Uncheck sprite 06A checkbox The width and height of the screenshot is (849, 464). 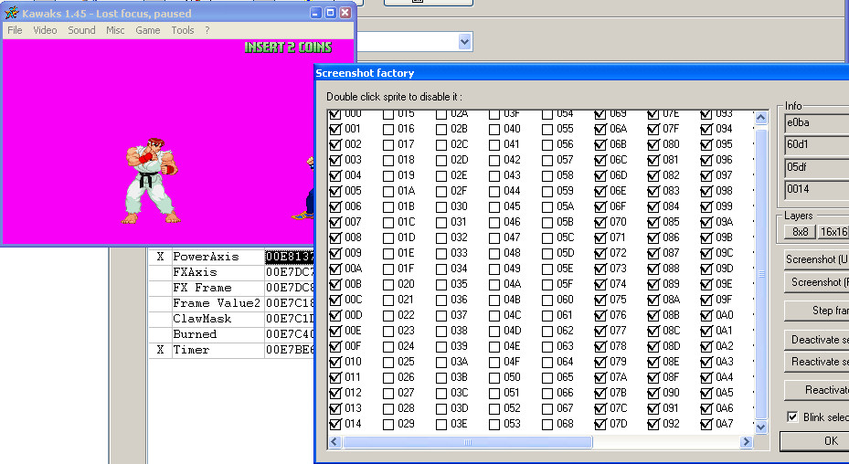click(x=600, y=129)
